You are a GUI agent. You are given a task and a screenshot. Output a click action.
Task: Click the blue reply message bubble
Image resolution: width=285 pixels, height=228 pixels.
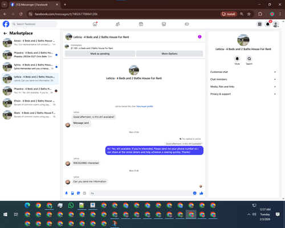pos(154,150)
